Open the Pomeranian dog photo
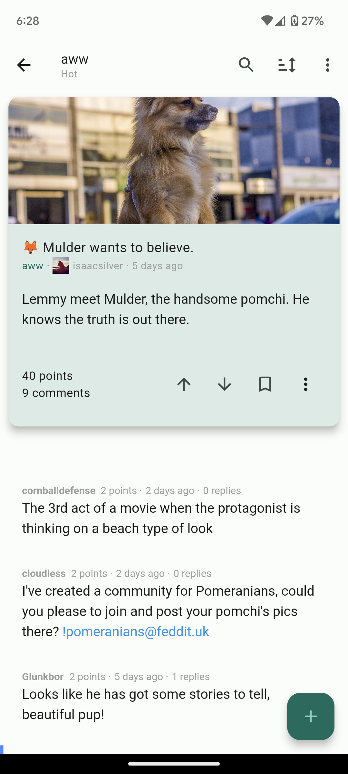Viewport: 348px width, 774px height. tap(174, 161)
